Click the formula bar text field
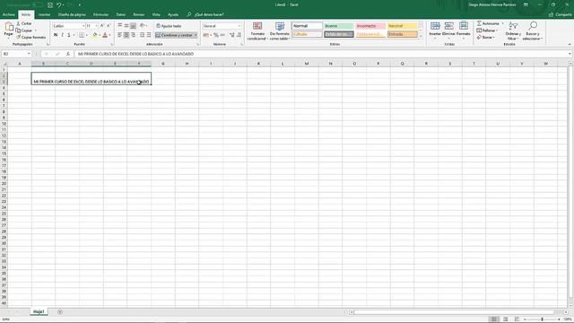The image size is (574, 323). click(x=321, y=54)
